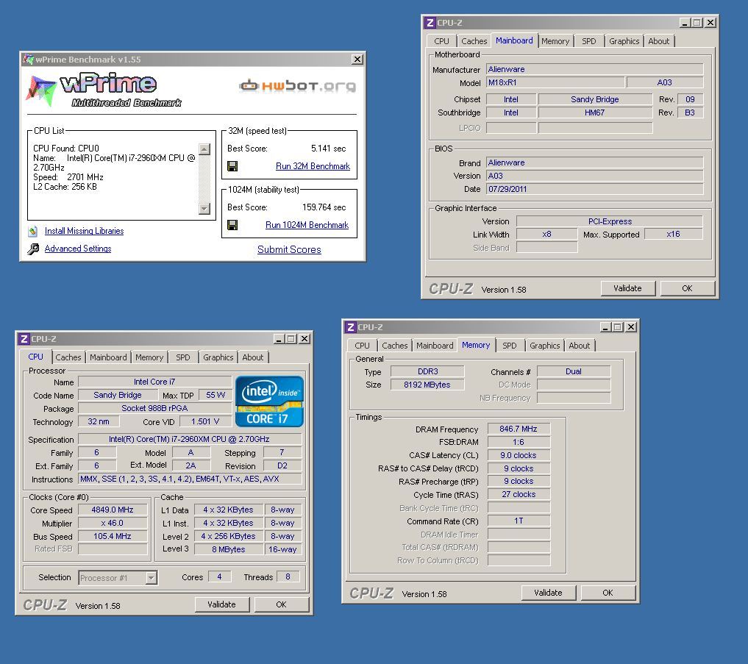Click the Z icon of the CPU tab CPU-Z window
This screenshot has width=748, height=664.
click(x=24, y=339)
